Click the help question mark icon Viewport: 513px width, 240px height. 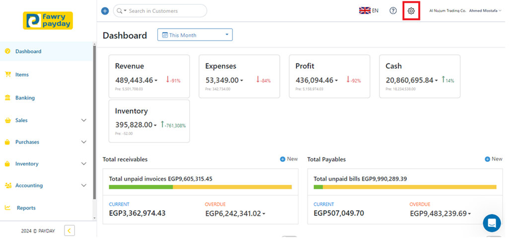coord(393,11)
